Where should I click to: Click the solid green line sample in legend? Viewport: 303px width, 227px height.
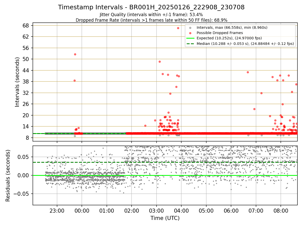pyautogui.click(x=191, y=38)
